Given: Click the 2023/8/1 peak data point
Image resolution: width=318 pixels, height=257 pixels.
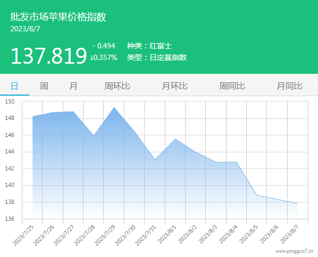Looking at the screenshot, I should click(175, 139).
